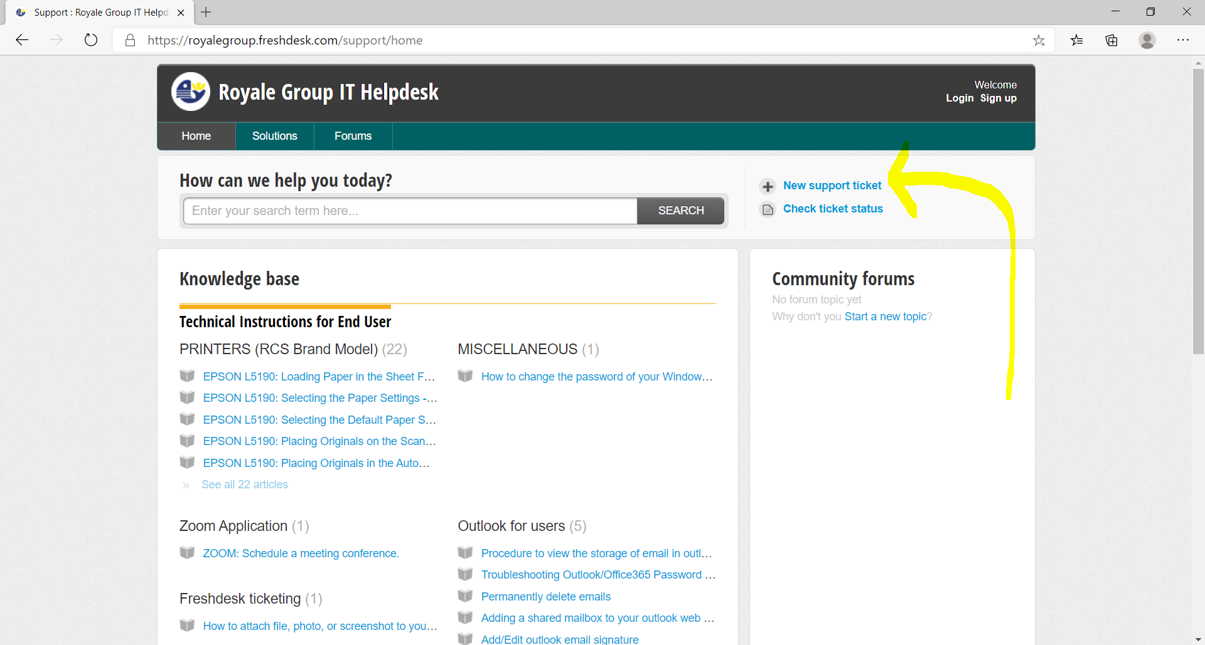
Task: Open New support ticket link
Action: pos(832,186)
